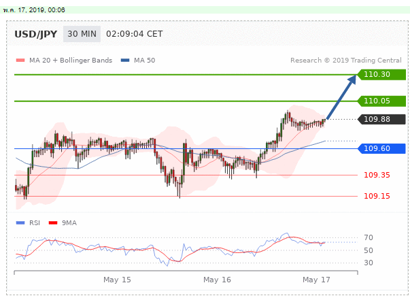Click the date header reading 17, 2019, 00:06
The image size is (410, 300).
(34, 10)
